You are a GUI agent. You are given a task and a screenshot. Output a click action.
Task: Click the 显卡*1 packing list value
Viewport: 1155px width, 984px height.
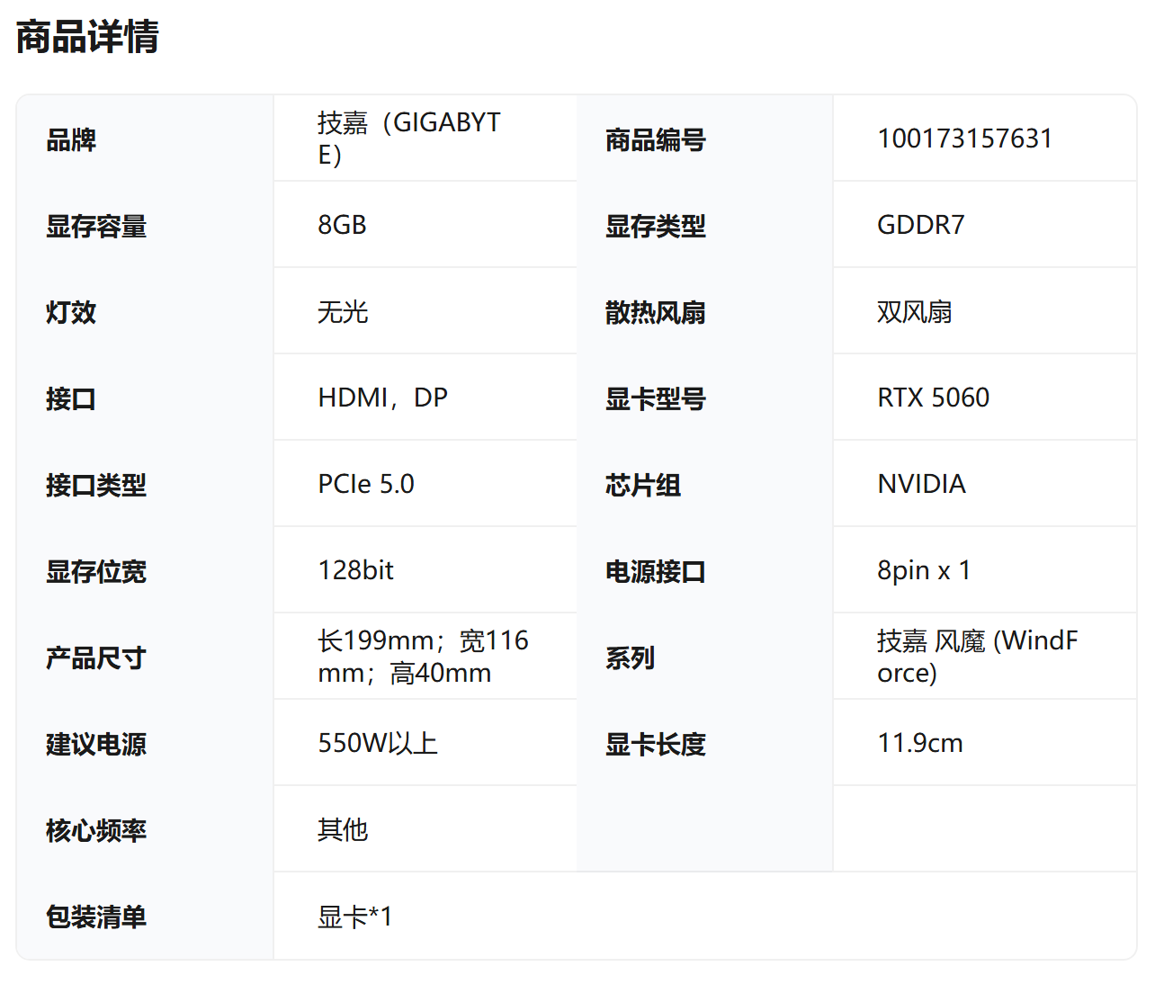pos(354,917)
